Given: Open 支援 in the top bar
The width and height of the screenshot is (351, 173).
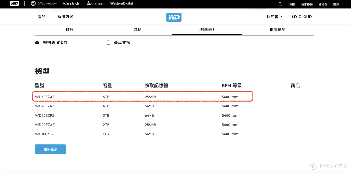Looking at the screenshot, I should [x=292, y=4].
